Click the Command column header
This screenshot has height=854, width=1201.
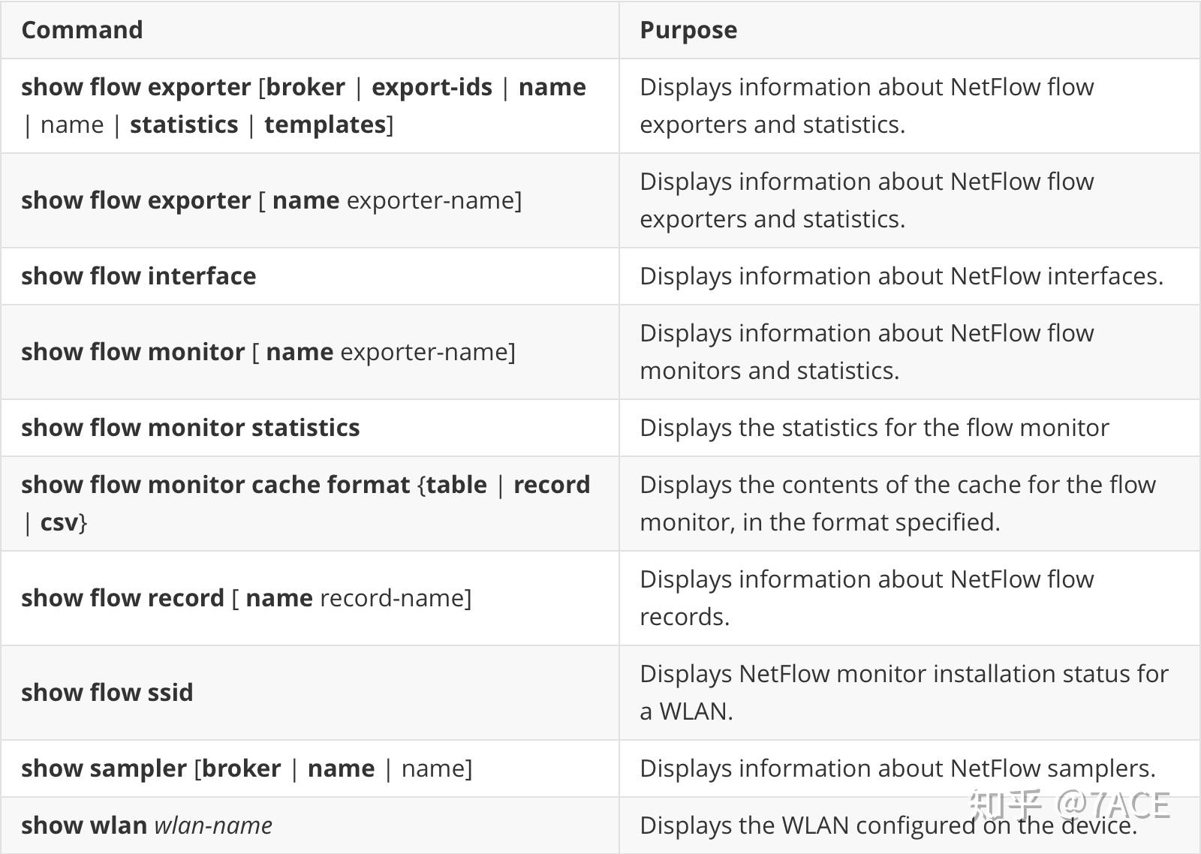click(82, 30)
